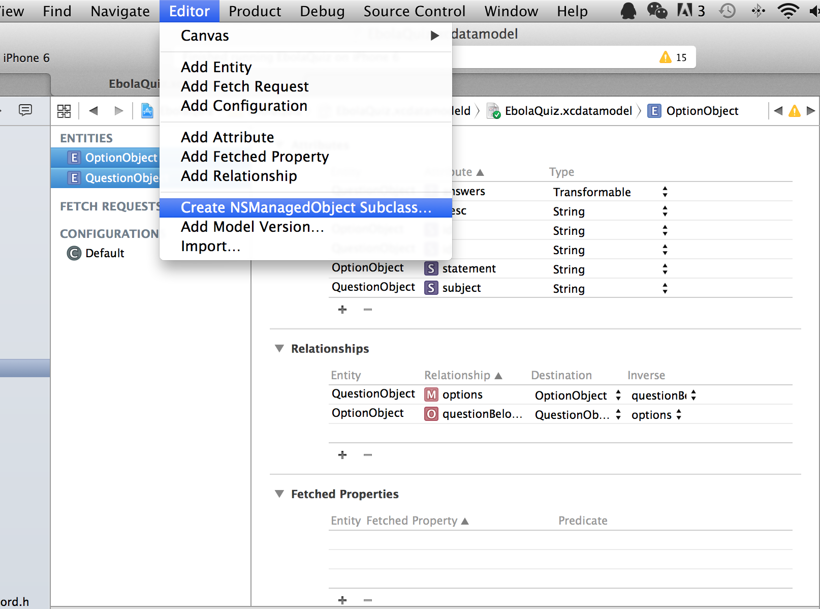The width and height of the screenshot is (820, 609).
Task: Open the related items grid icon
Action: (64, 111)
